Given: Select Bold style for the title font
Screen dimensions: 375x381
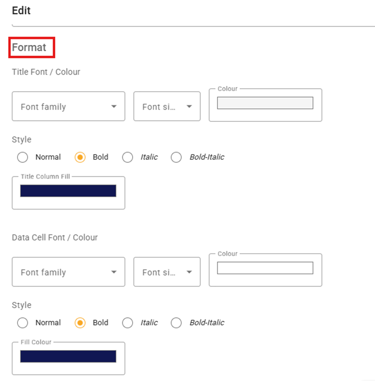Looking at the screenshot, I should click(80, 157).
